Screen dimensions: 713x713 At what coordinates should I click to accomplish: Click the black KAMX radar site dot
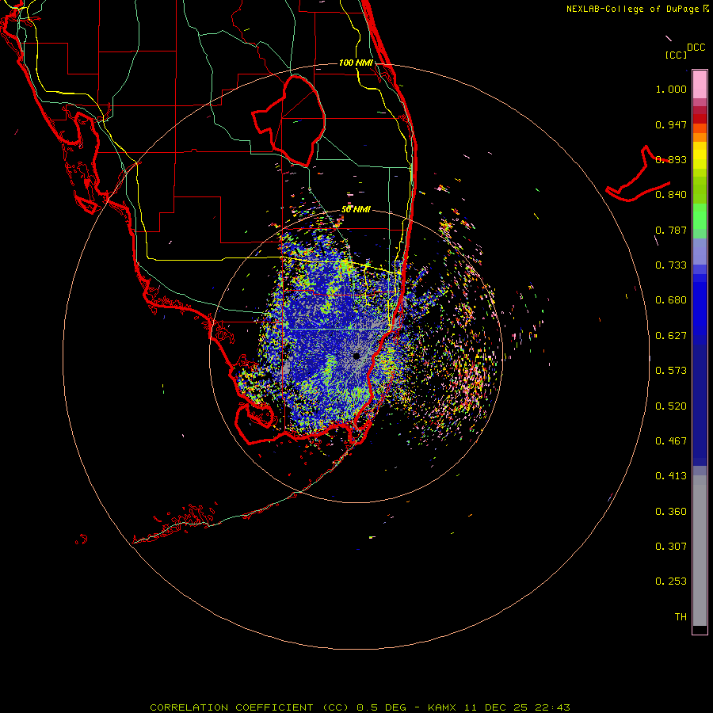[x=356, y=356]
